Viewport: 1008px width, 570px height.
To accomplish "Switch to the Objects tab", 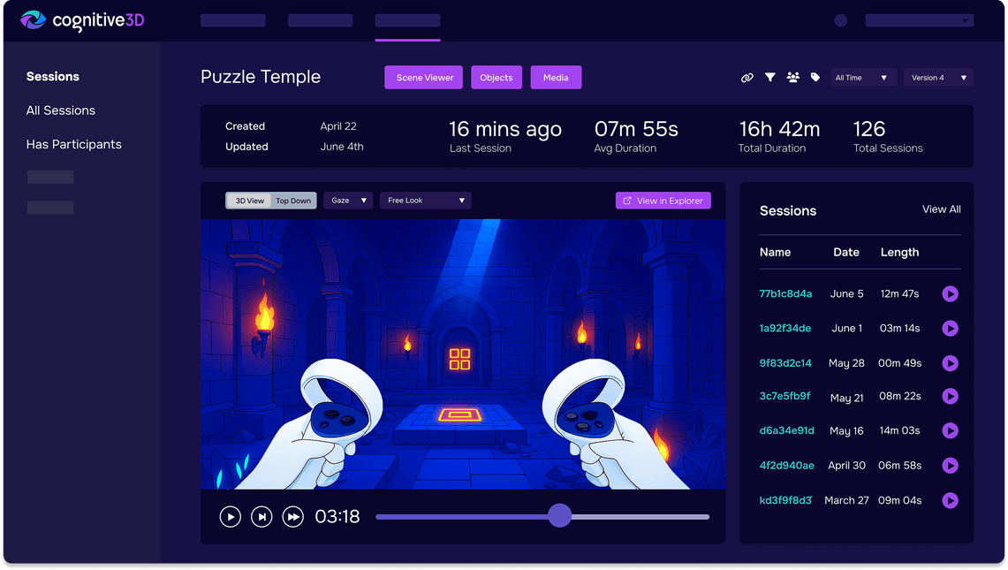I will pos(496,78).
